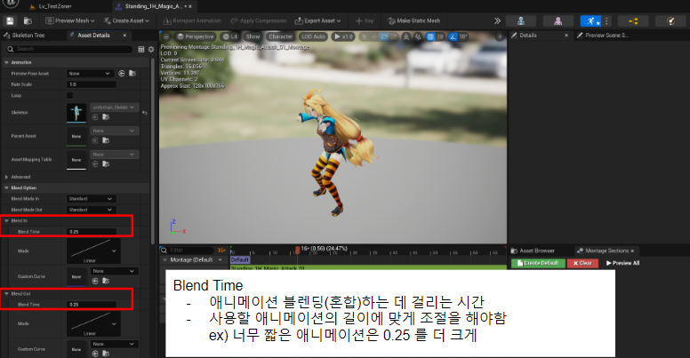
Task: Click Create Default button in Montage Sections
Action: coord(538,263)
